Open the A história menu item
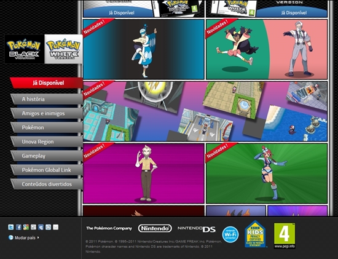 click(47, 99)
